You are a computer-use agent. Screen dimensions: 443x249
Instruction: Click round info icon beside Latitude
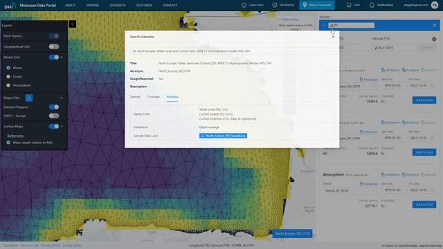click(x=434, y=39)
